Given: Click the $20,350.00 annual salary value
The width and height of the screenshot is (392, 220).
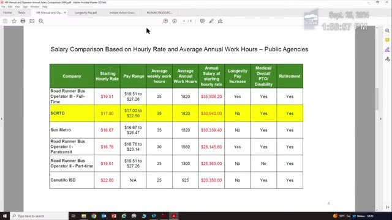Looking at the screenshot, I should coord(211,180).
